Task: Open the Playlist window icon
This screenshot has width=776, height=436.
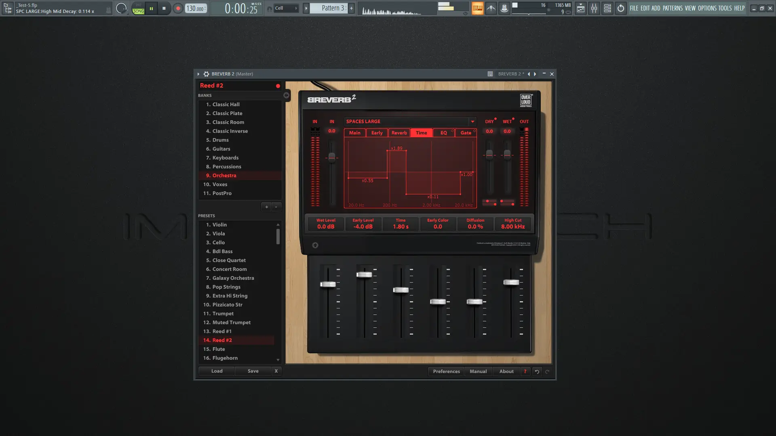Action: click(581, 8)
